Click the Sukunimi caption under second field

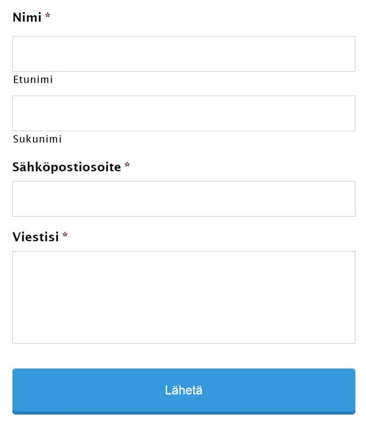[37, 139]
